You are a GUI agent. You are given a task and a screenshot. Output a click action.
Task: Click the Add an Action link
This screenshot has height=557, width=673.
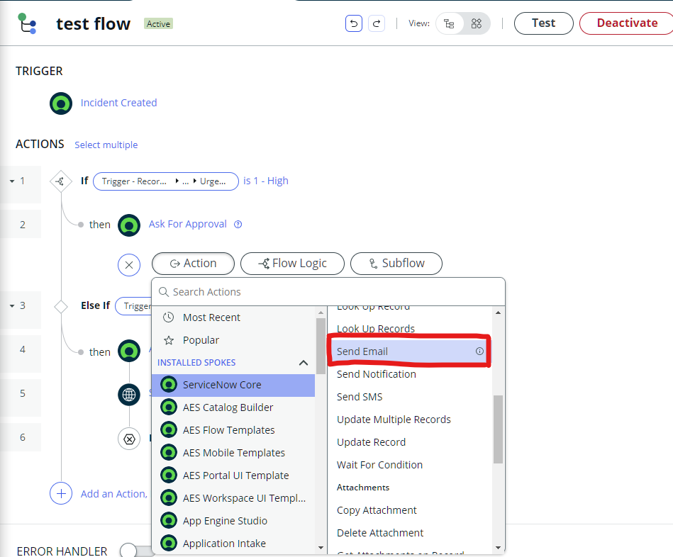(x=113, y=494)
